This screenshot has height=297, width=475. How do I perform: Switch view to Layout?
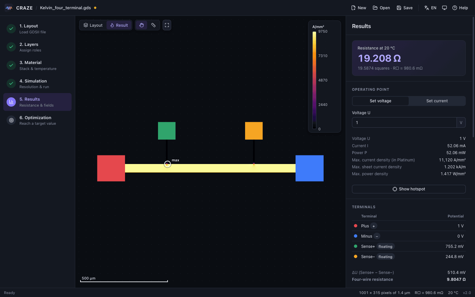click(x=93, y=25)
